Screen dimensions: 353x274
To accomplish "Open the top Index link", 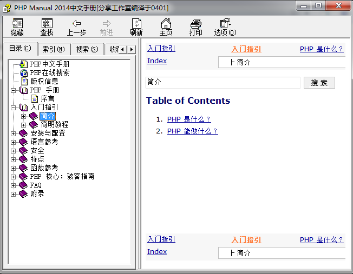I will [x=157, y=61].
